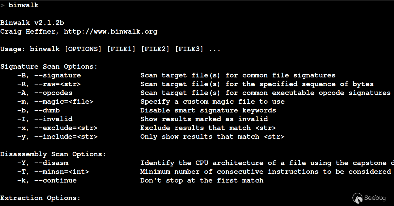The width and height of the screenshot is (394, 206).
Task: Click the prompt arrow symbol
Action: point(2,5)
